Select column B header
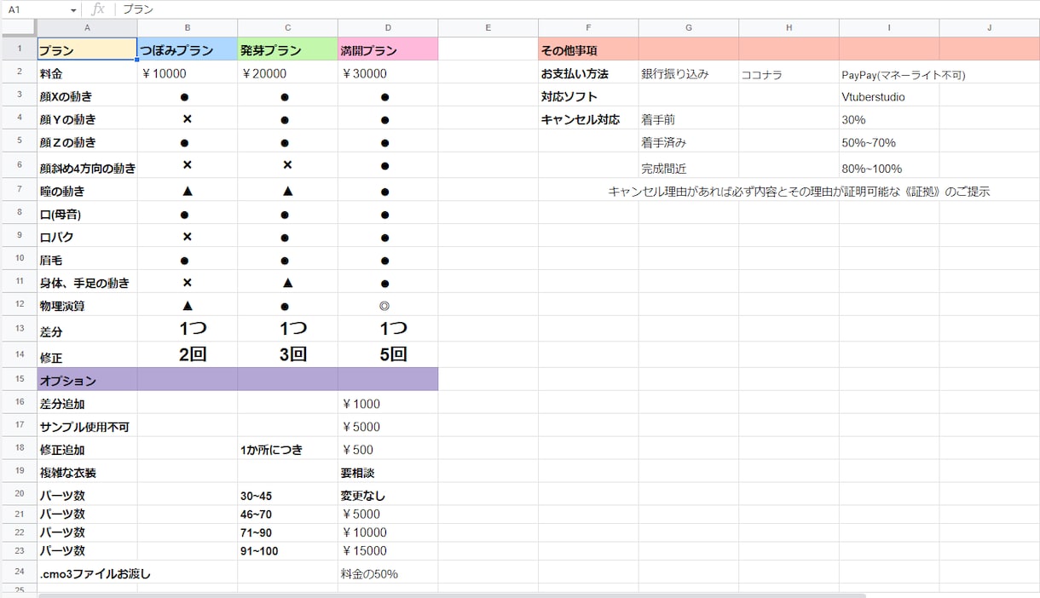Image resolution: width=1040 pixels, height=598 pixels. 188,28
